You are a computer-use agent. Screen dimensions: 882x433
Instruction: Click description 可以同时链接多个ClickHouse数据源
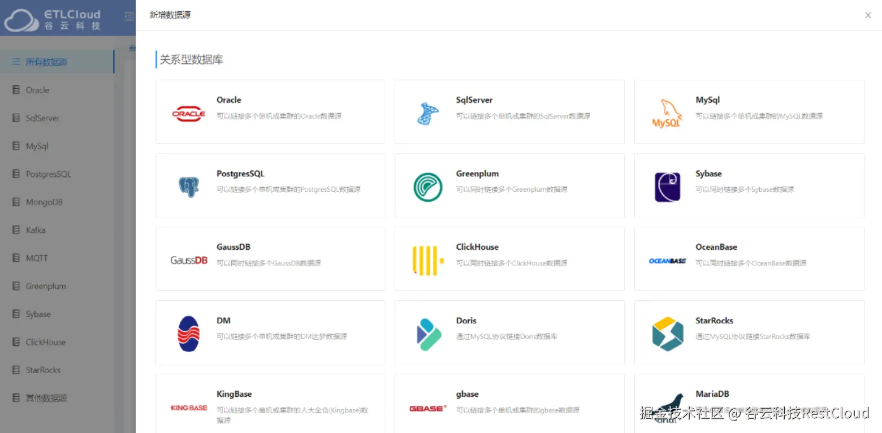click(512, 263)
